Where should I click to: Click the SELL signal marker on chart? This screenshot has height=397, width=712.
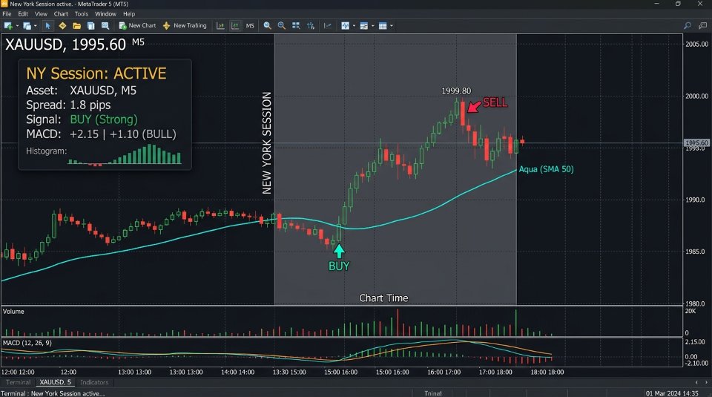pos(488,104)
